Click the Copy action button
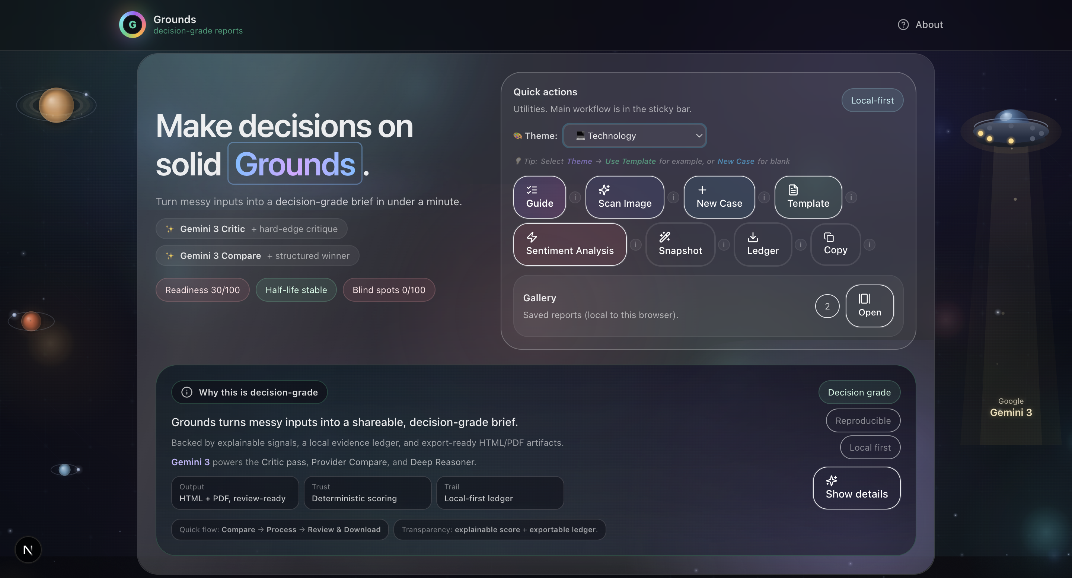The height and width of the screenshot is (578, 1072). coord(835,244)
